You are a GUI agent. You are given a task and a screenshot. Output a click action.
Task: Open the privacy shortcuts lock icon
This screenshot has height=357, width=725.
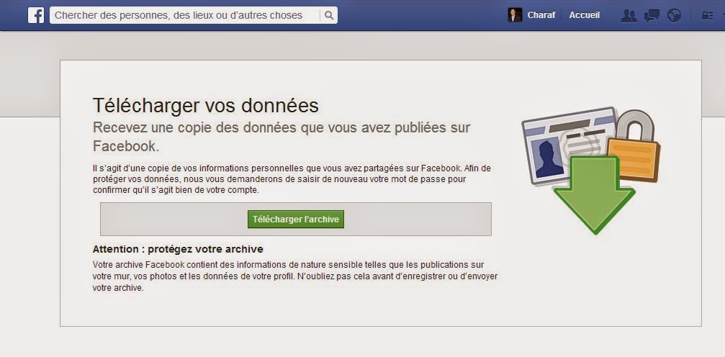pos(706,15)
